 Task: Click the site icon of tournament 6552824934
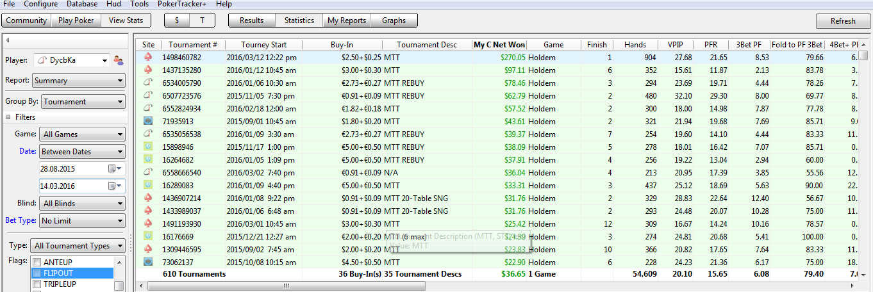pos(148,109)
